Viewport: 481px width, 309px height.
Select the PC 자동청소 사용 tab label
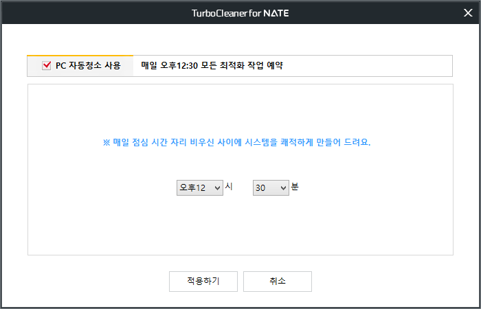point(88,65)
